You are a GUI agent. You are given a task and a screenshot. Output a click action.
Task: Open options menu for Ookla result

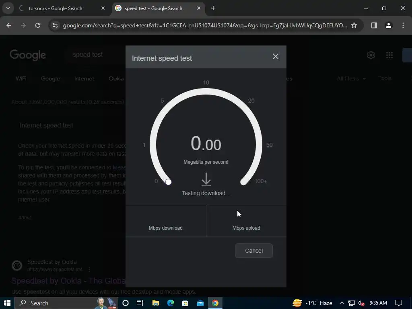(x=89, y=270)
